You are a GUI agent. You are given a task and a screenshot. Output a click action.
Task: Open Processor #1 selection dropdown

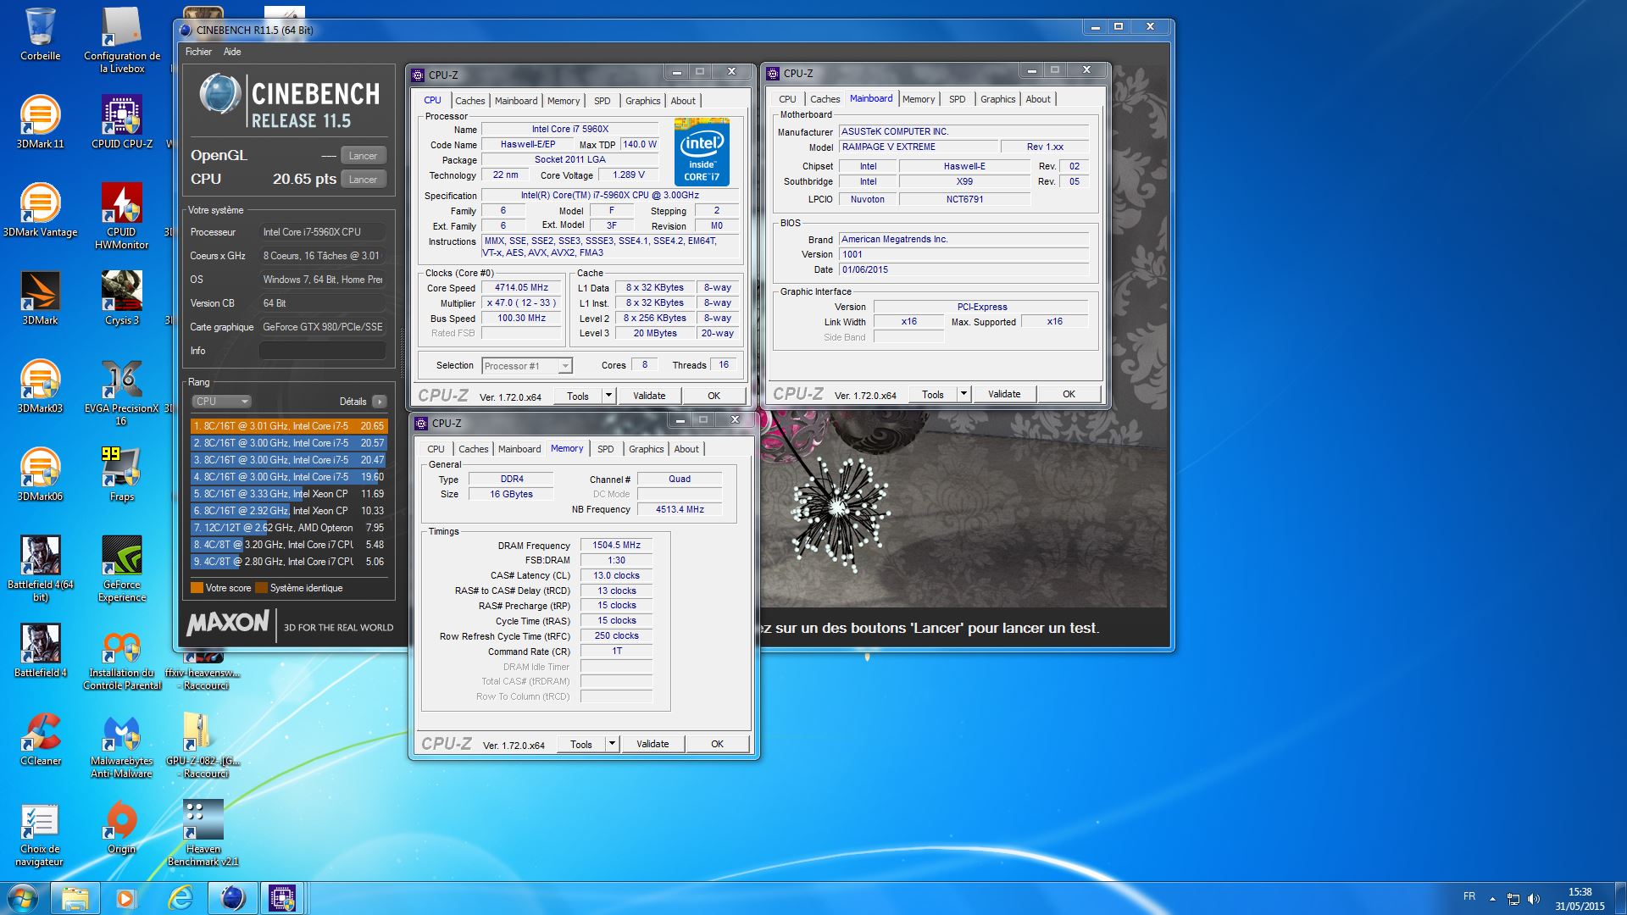tap(527, 366)
